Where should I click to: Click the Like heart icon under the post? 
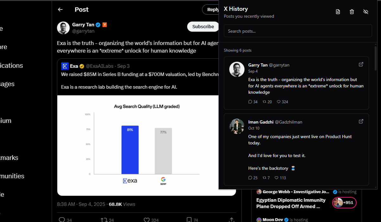146,219
